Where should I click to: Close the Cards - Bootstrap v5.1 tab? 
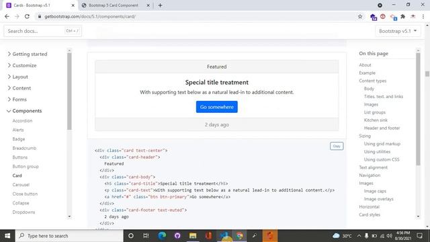(x=73, y=5)
